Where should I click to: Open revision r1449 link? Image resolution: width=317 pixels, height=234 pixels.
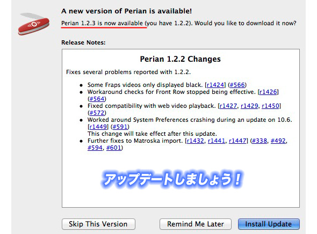coord(98,127)
